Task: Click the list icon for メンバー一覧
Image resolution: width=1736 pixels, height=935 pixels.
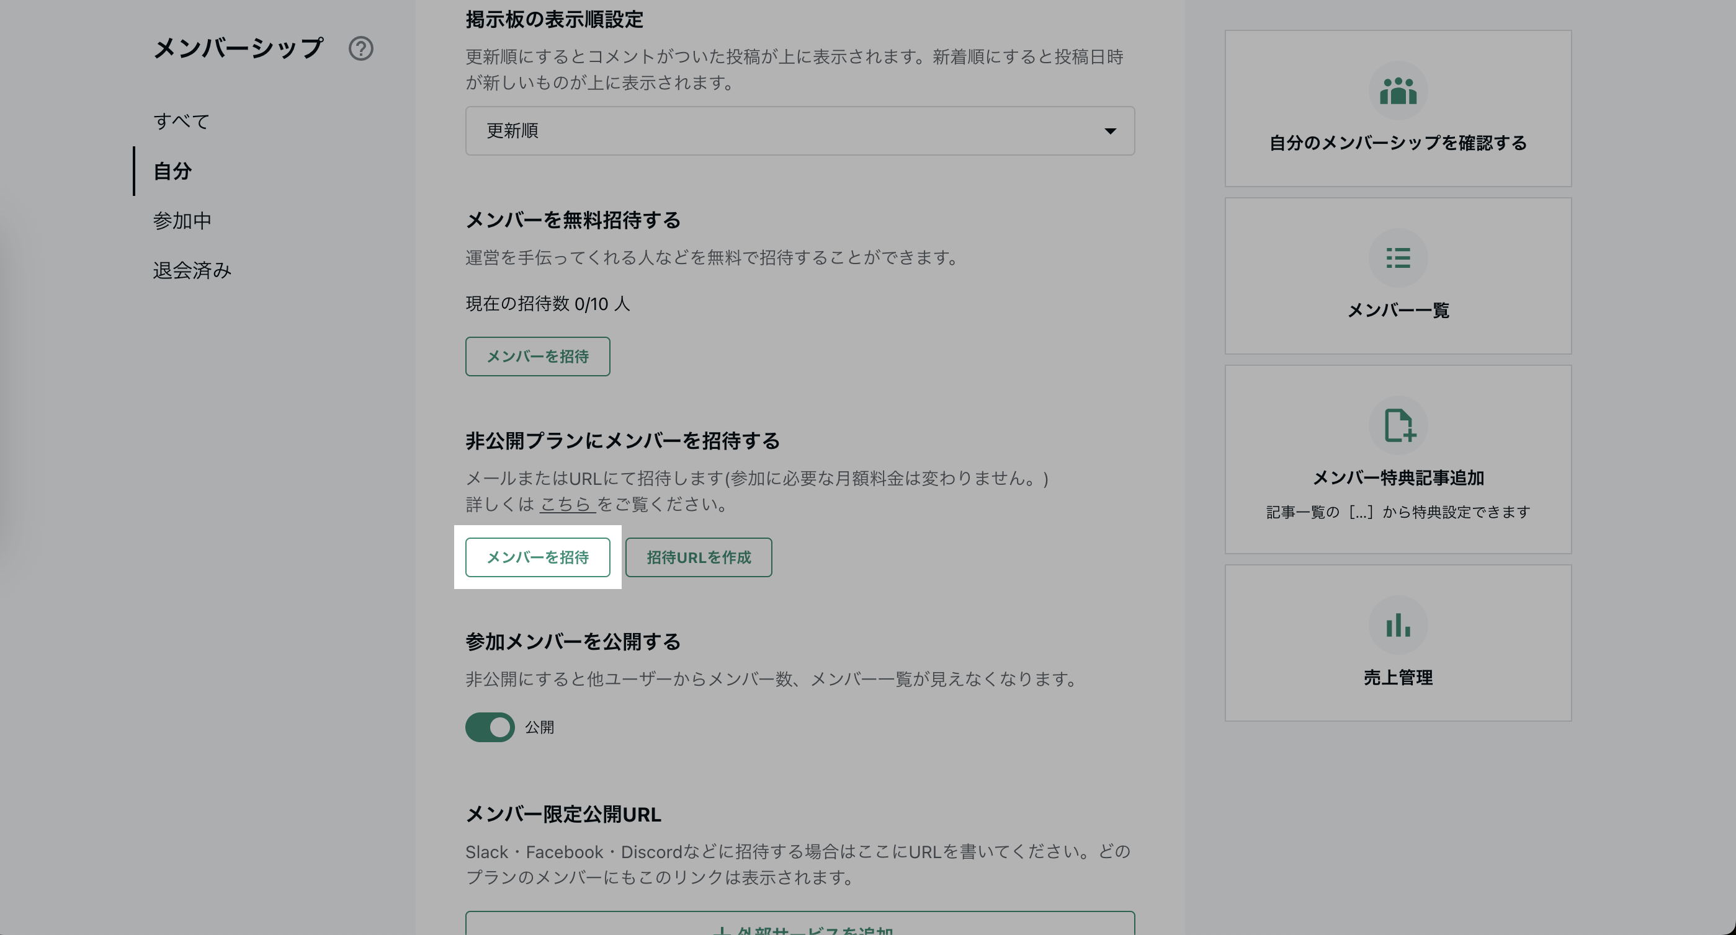Action: [1398, 258]
